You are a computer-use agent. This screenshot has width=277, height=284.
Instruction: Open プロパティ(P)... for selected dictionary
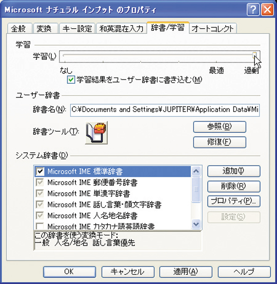click(x=234, y=201)
